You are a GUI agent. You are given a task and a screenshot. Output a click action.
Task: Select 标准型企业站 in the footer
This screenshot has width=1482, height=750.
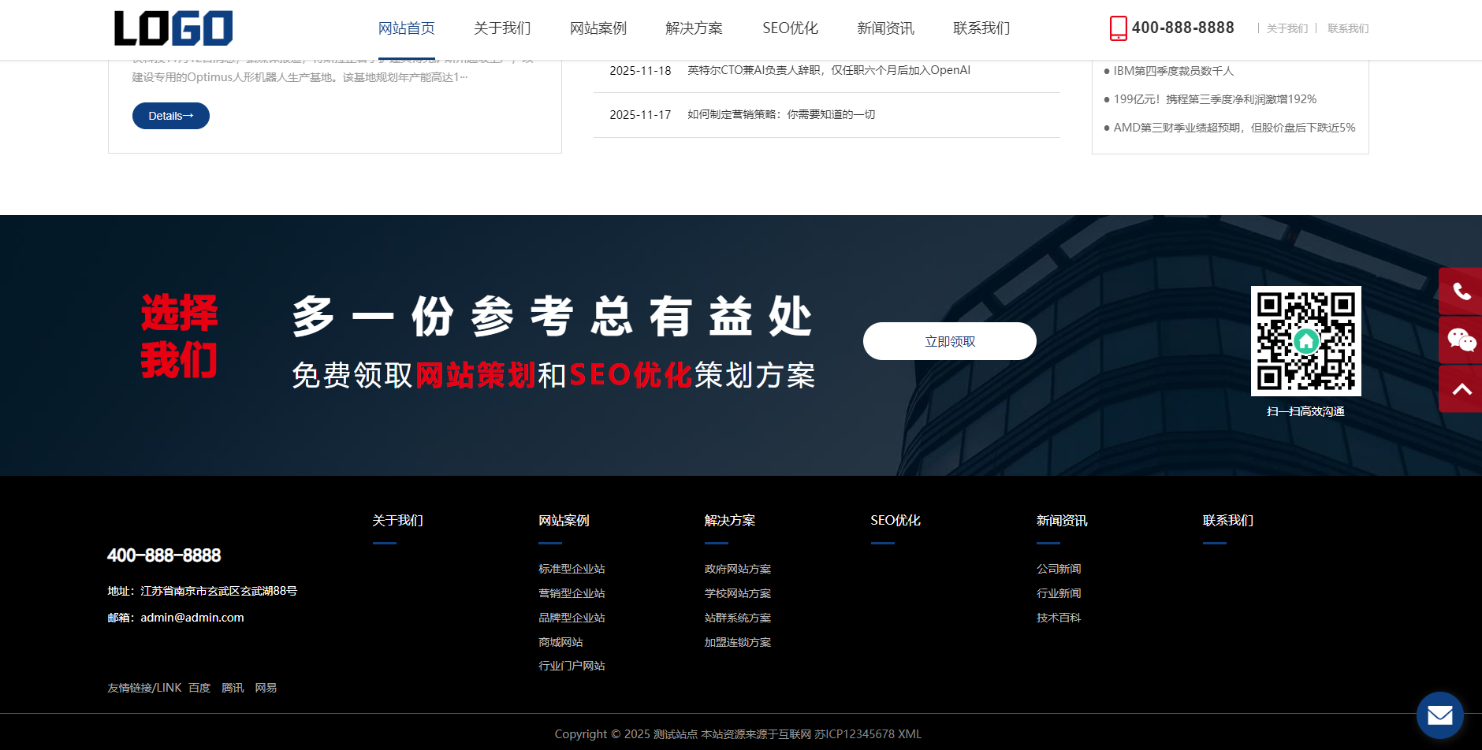tap(572, 568)
